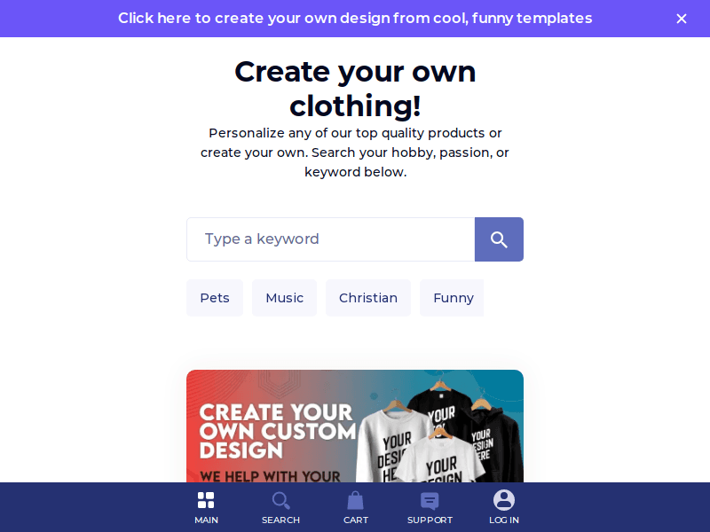Tap the Search magnifier in bottom navigation
The image size is (710, 532).
click(x=280, y=500)
